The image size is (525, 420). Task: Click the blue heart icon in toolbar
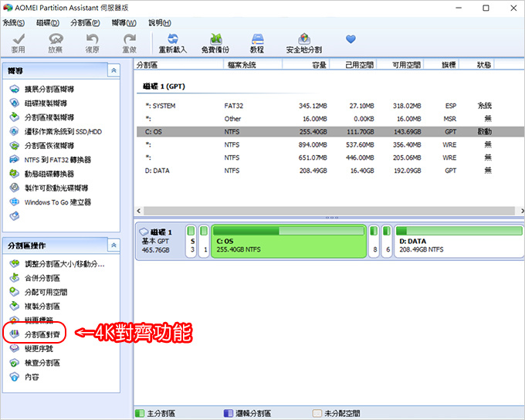[x=351, y=39]
